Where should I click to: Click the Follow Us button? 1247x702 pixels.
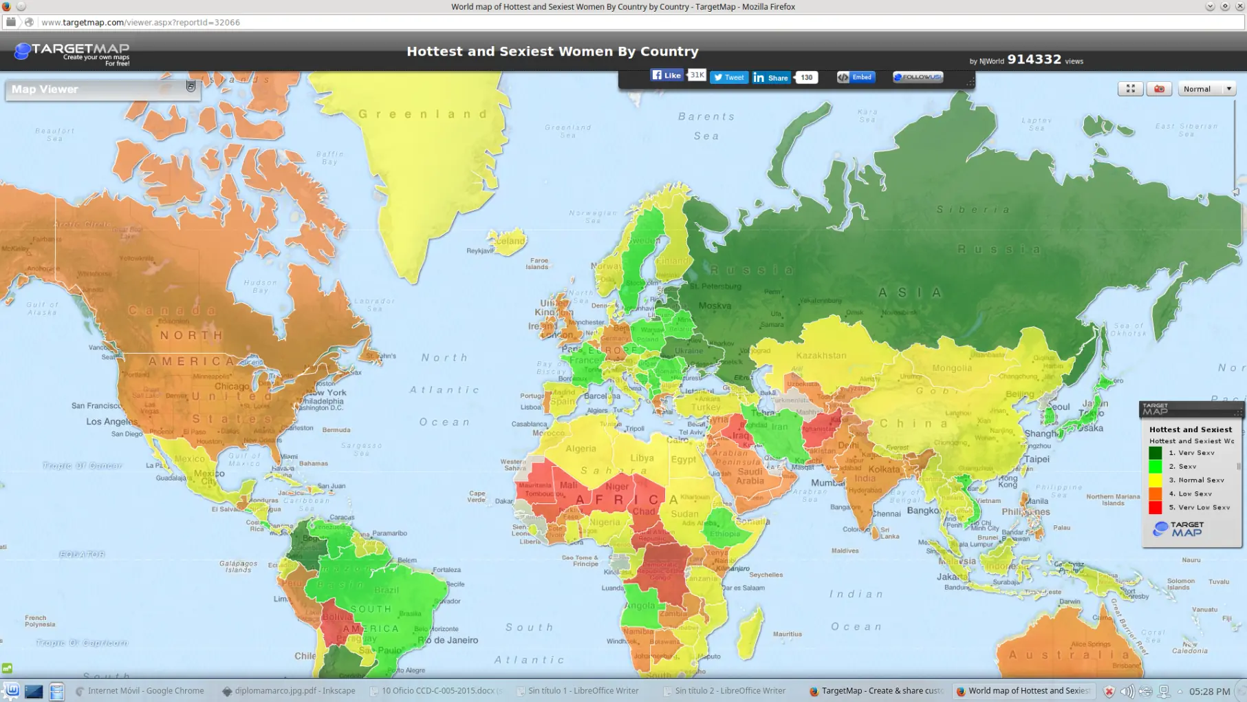point(918,77)
